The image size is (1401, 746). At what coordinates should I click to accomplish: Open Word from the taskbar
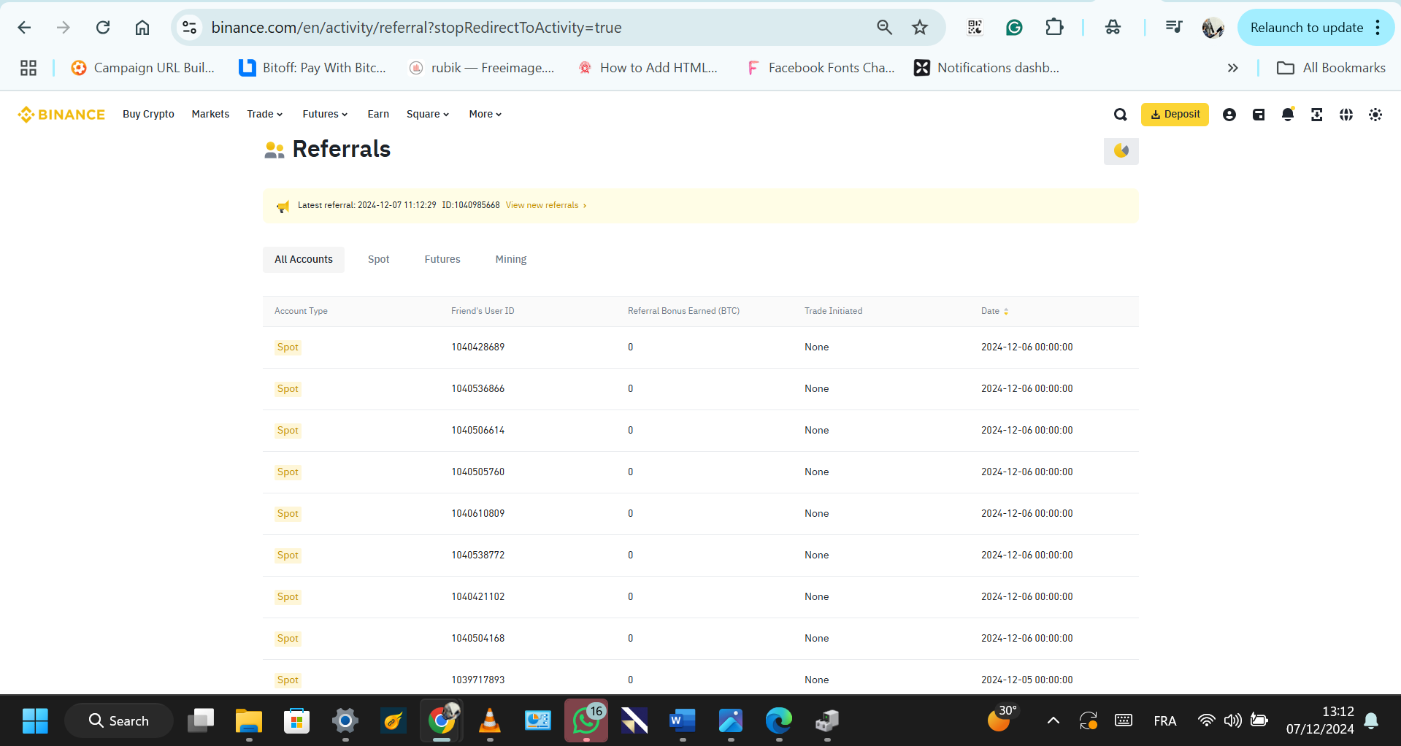pos(683,721)
